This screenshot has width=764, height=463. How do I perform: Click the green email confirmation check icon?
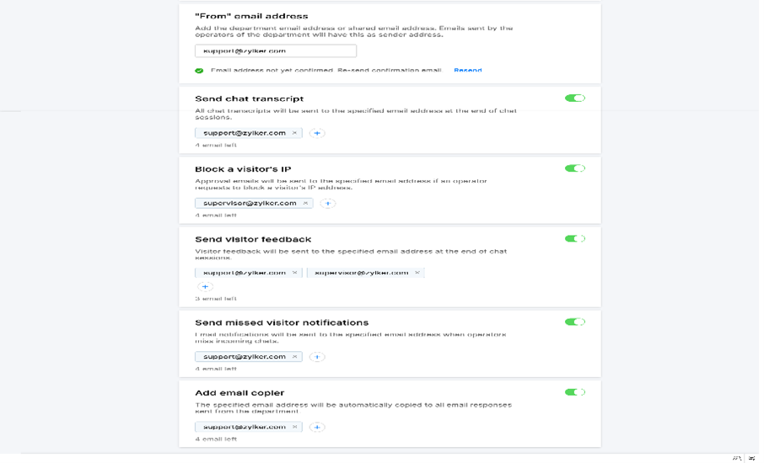click(x=199, y=71)
